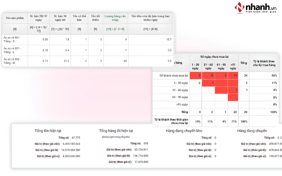Click available stock value 4 for Trắng - M
Image resolution: width=282 pixels, height=176 pixels.
coord(86,61)
